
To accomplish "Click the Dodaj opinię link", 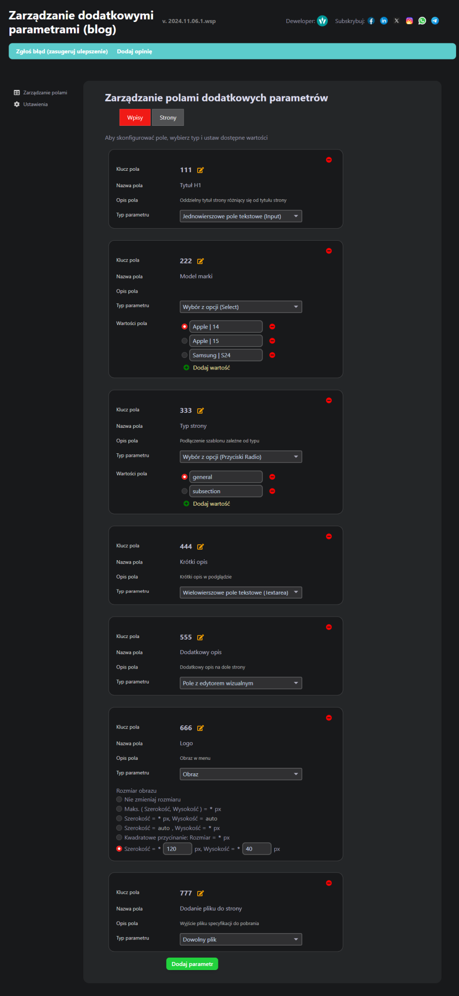I will (x=134, y=51).
